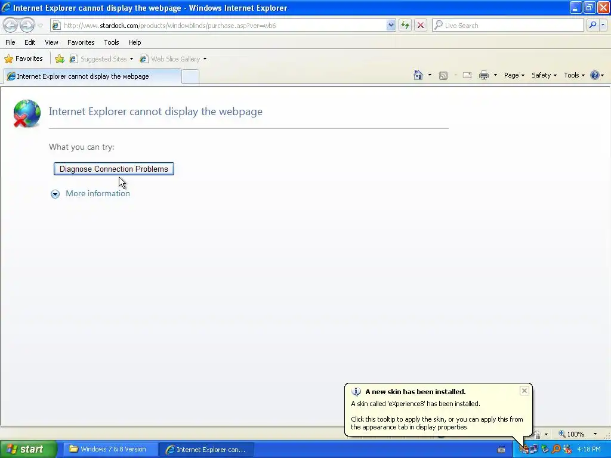Click the globe with red X error icon
611x458 pixels.
click(26, 114)
